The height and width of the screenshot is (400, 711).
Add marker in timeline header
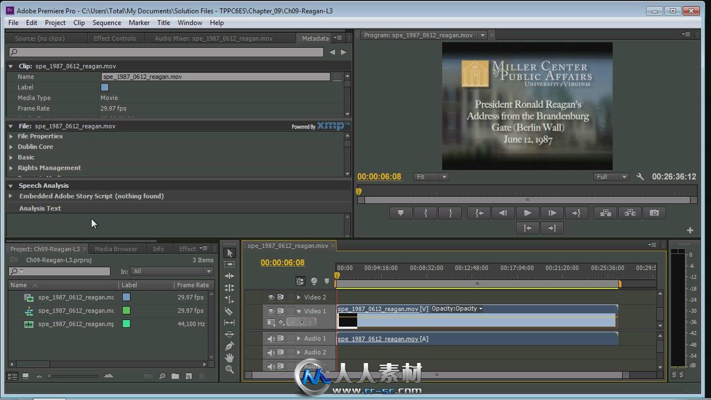coord(327,282)
